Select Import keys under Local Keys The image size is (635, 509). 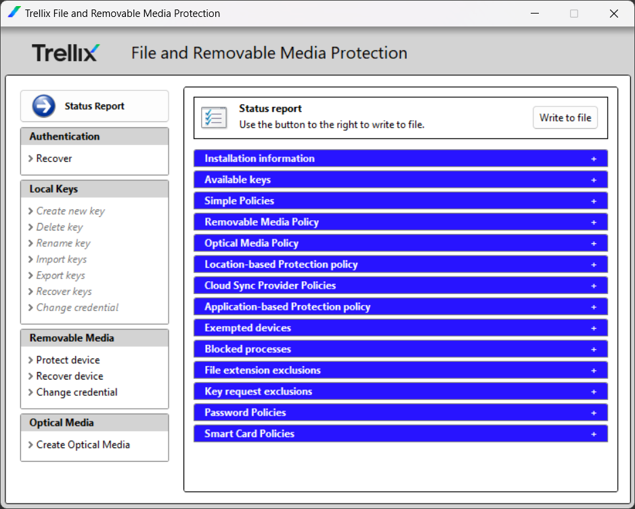point(61,259)
